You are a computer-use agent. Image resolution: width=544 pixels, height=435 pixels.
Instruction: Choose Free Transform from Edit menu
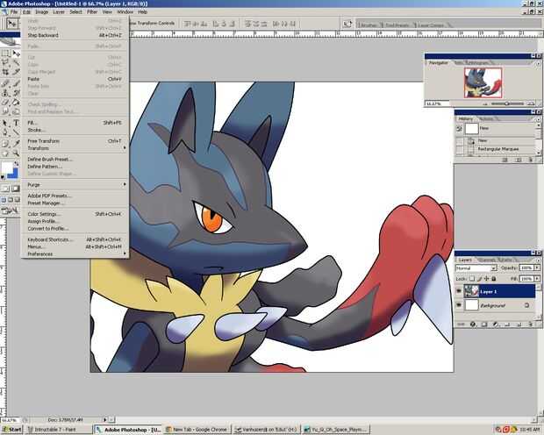click(75, 141)
